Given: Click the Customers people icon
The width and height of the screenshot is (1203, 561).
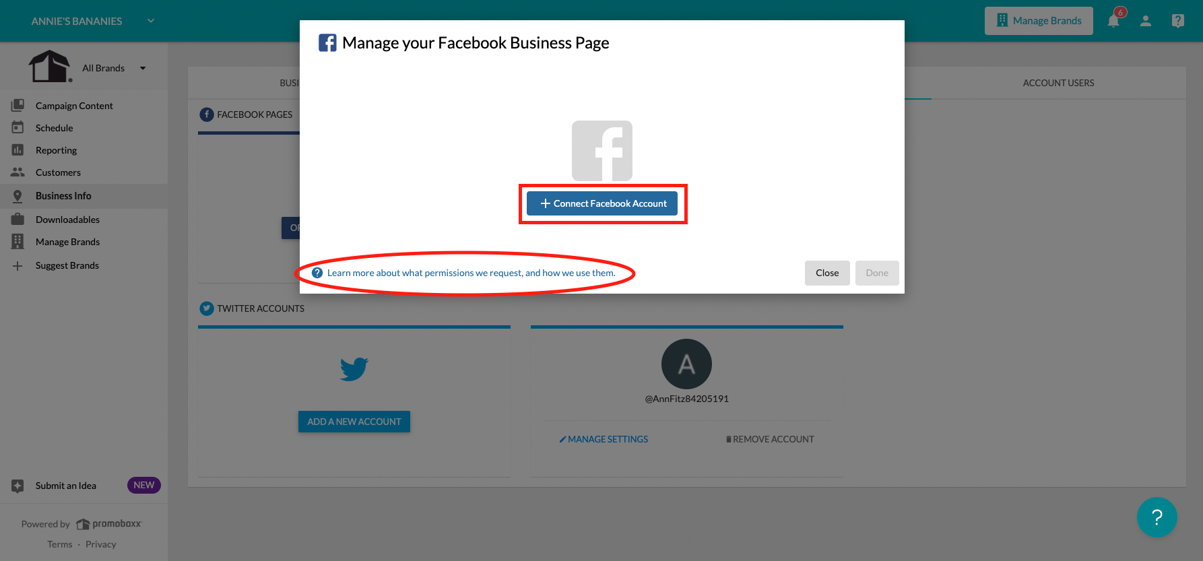Looking at the screenshot, I should coord(18,172).
